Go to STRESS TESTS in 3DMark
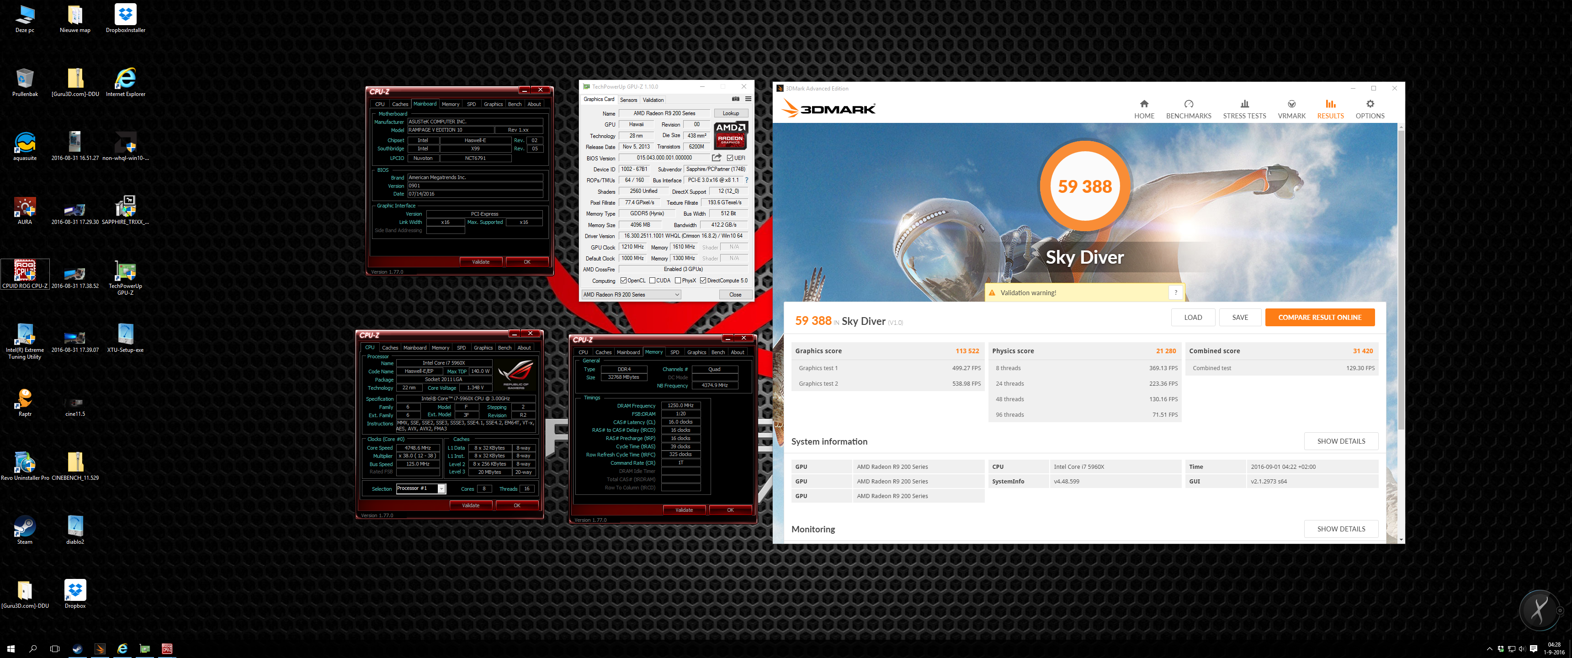Image resolution: width=1572 pixels, height=658 pixels. [x=1244, y=109]
